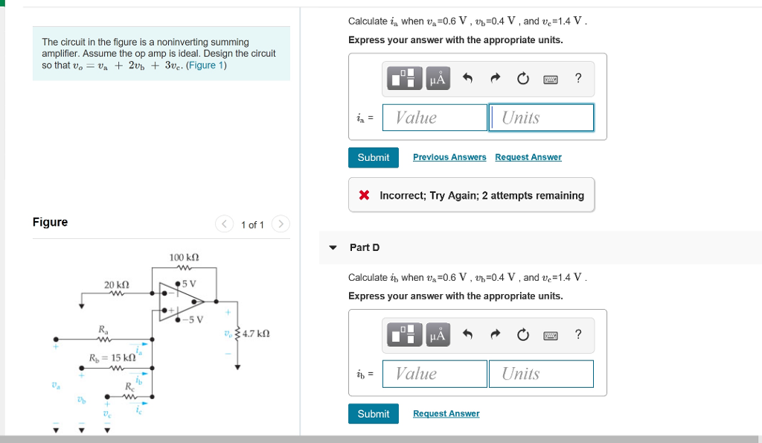Open the keyboard icon in Part D toolbar
Image resolution: width=762 pixels, height=443 pixels.
coord(551,335)
